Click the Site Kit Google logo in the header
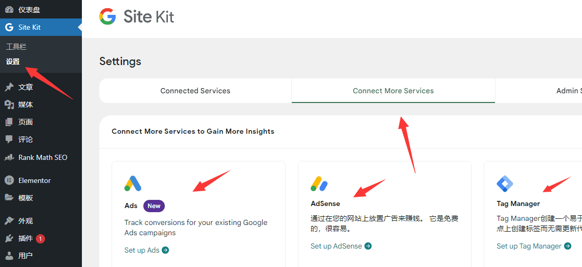Screen dimensions: 582x267 (x=107, y=17)
